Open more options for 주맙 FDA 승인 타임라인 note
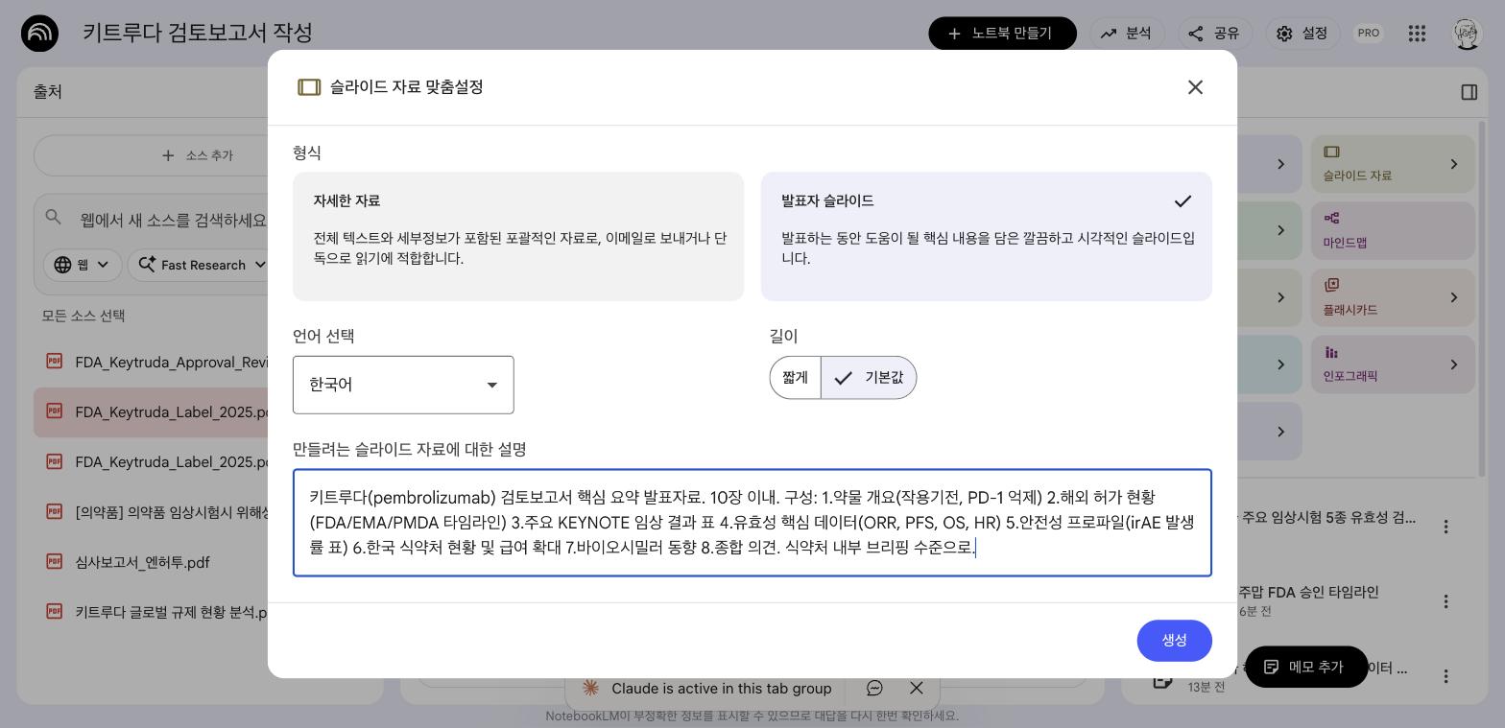This screenshot has height=728, width=1505. [x=1445, y=601]
